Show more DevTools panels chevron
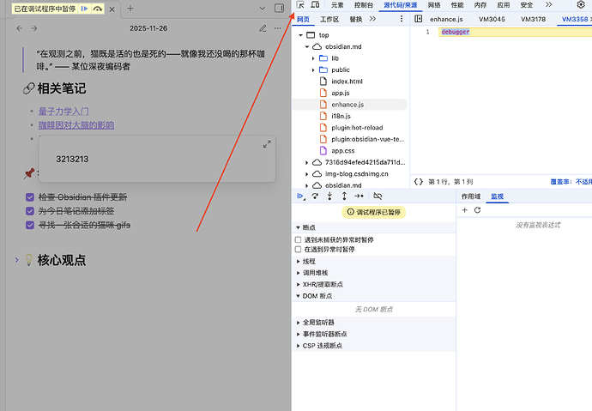 [548, 5]
